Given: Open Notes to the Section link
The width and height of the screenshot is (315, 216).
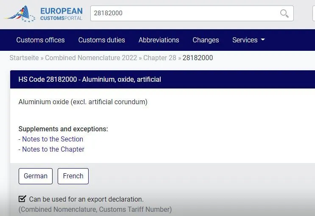Looking at the screenshot, I should pyautogui.click(x=53, y=139).
